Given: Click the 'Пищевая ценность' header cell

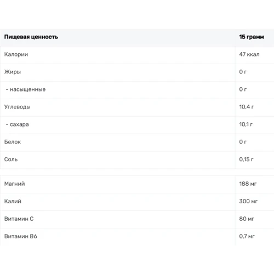Looking at the screenshot, I should pos(31,37).
